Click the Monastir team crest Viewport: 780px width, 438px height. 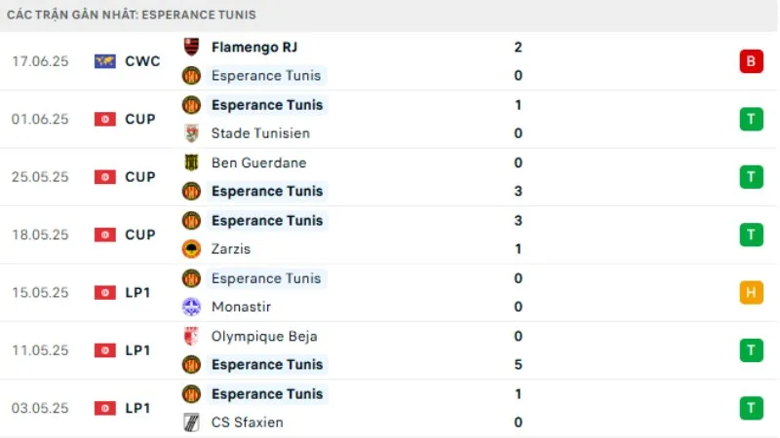191,307
